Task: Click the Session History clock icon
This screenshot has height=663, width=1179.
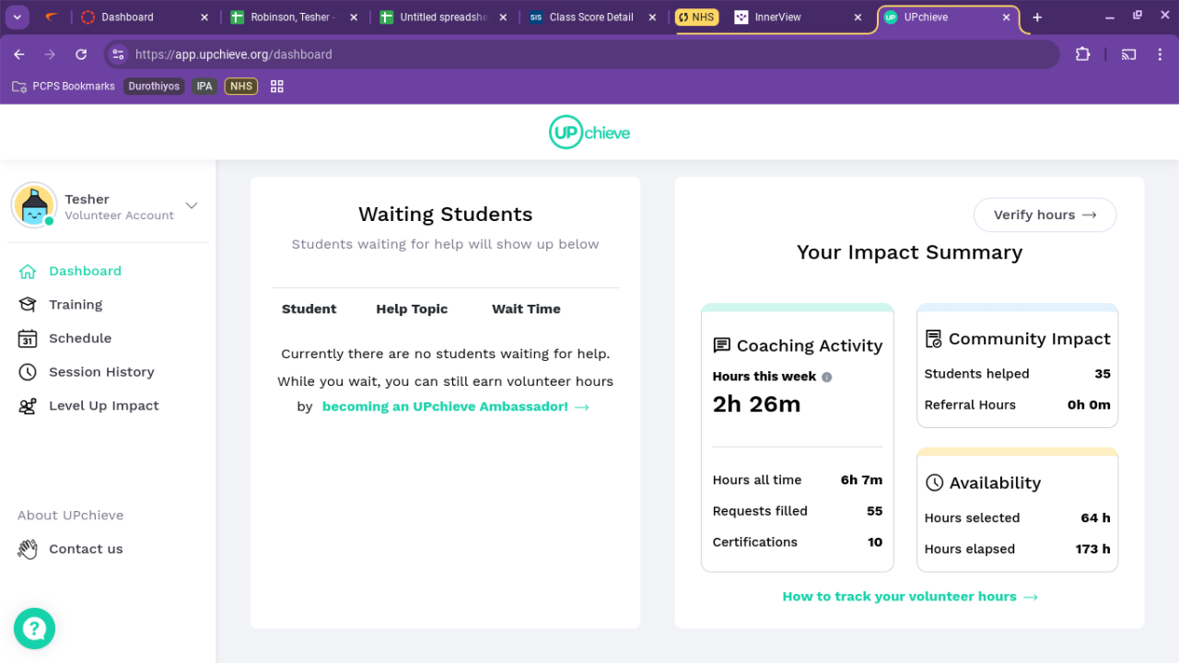Action: pos(28,372)
